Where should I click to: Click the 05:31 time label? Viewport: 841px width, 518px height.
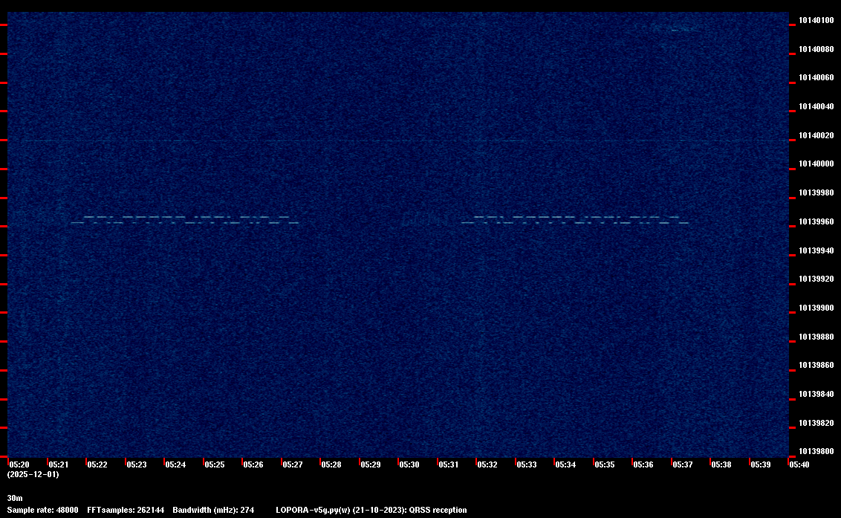[449, 464]
